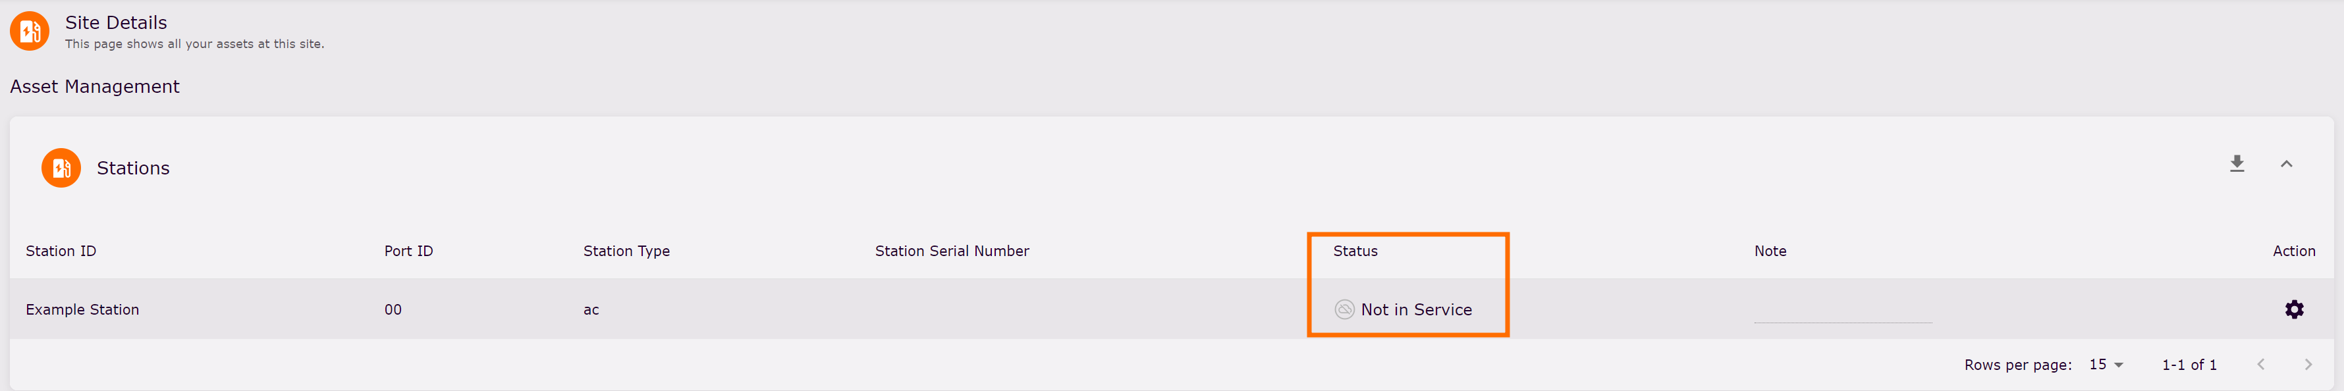Collapse the Stations panel
This screenshot has width=2344, height=391.
(2286, 164)
